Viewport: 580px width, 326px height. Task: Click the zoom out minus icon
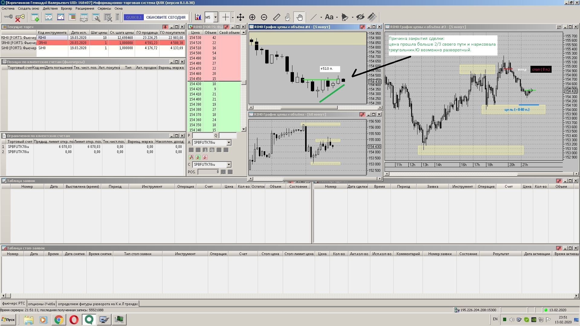coord(264,17)
